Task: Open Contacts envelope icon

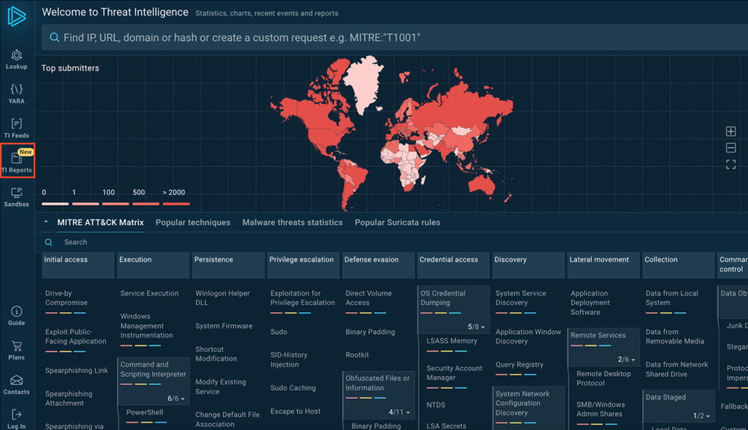Action: tap(16, 384)
